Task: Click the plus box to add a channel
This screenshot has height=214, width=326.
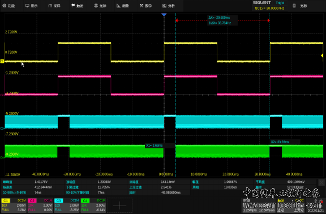Action: [x=119, y=206]
